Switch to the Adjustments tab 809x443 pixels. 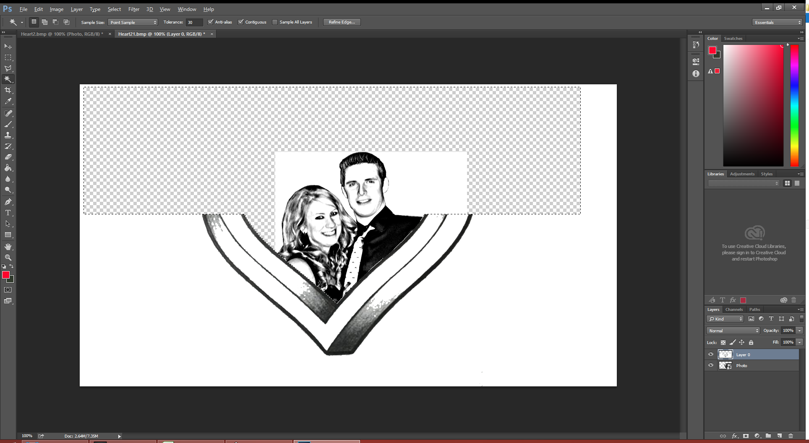click(x=742, y=174)
